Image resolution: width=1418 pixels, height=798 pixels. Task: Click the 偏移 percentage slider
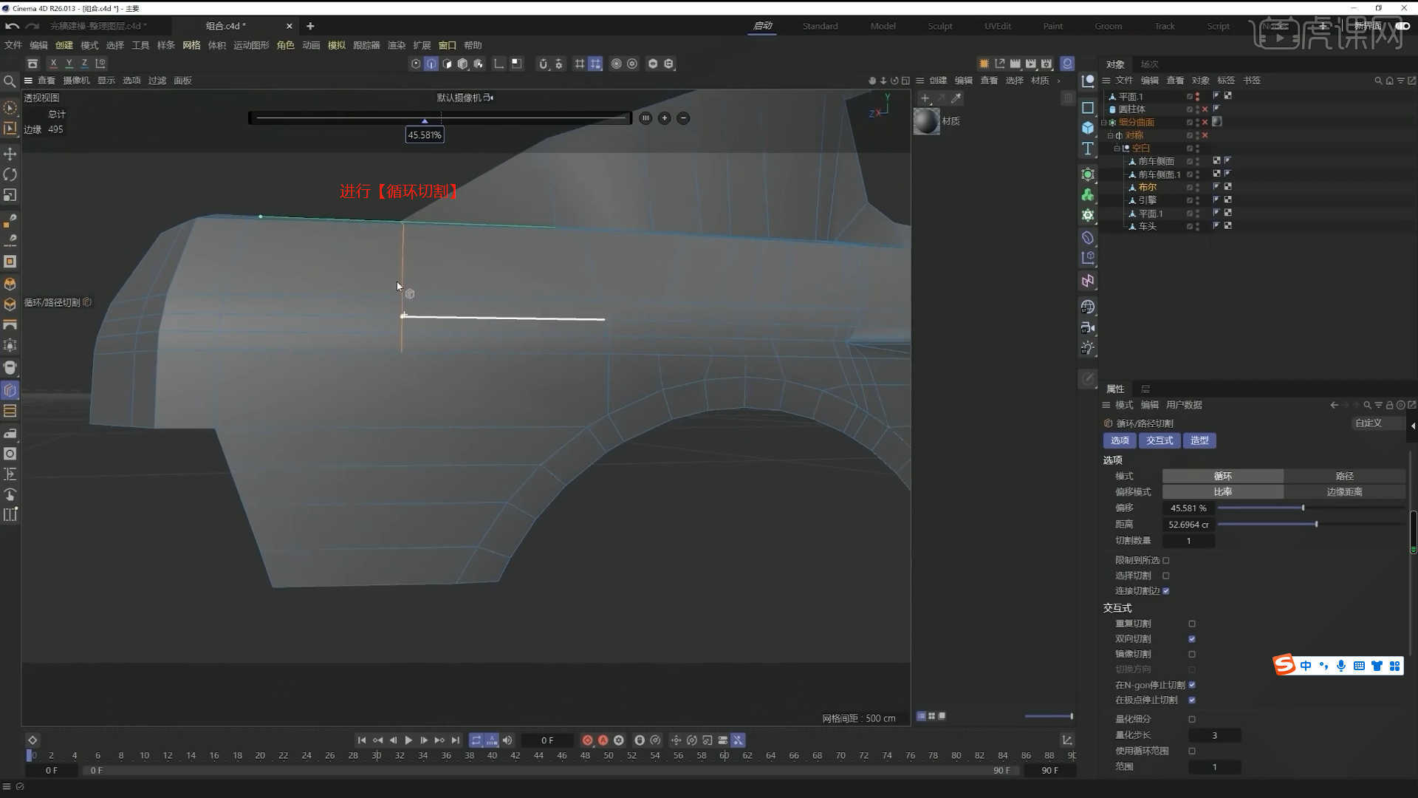pos(1311,508)
